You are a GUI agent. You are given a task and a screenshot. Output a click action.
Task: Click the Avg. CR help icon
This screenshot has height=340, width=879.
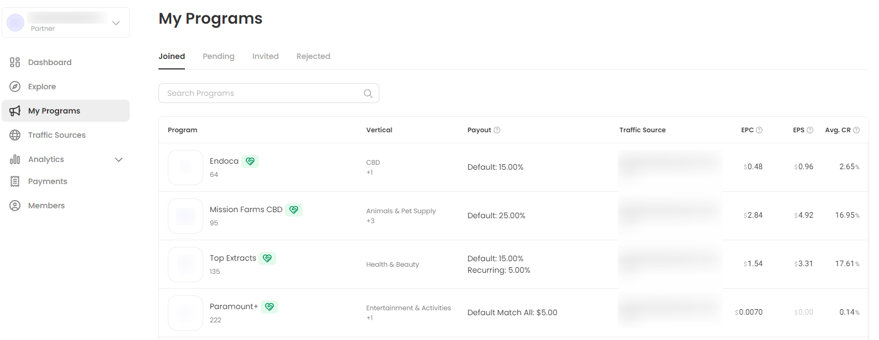click(856, 130)
